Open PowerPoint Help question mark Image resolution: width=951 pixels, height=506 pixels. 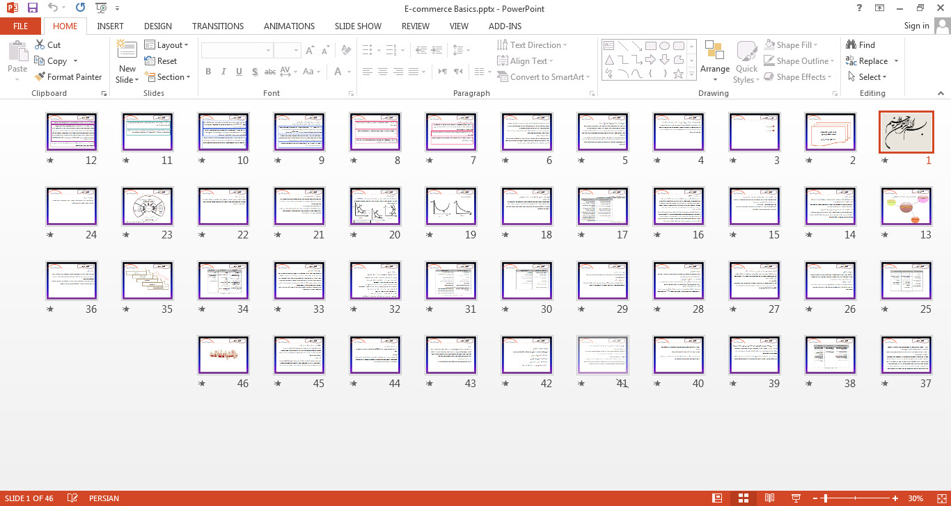[x=860, y=8]
